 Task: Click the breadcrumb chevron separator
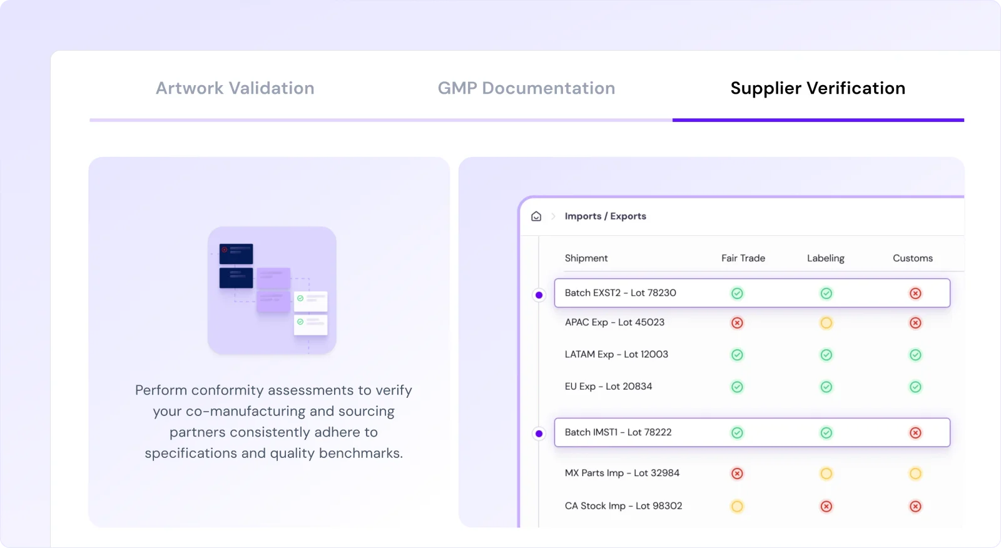tap(553, 216)
